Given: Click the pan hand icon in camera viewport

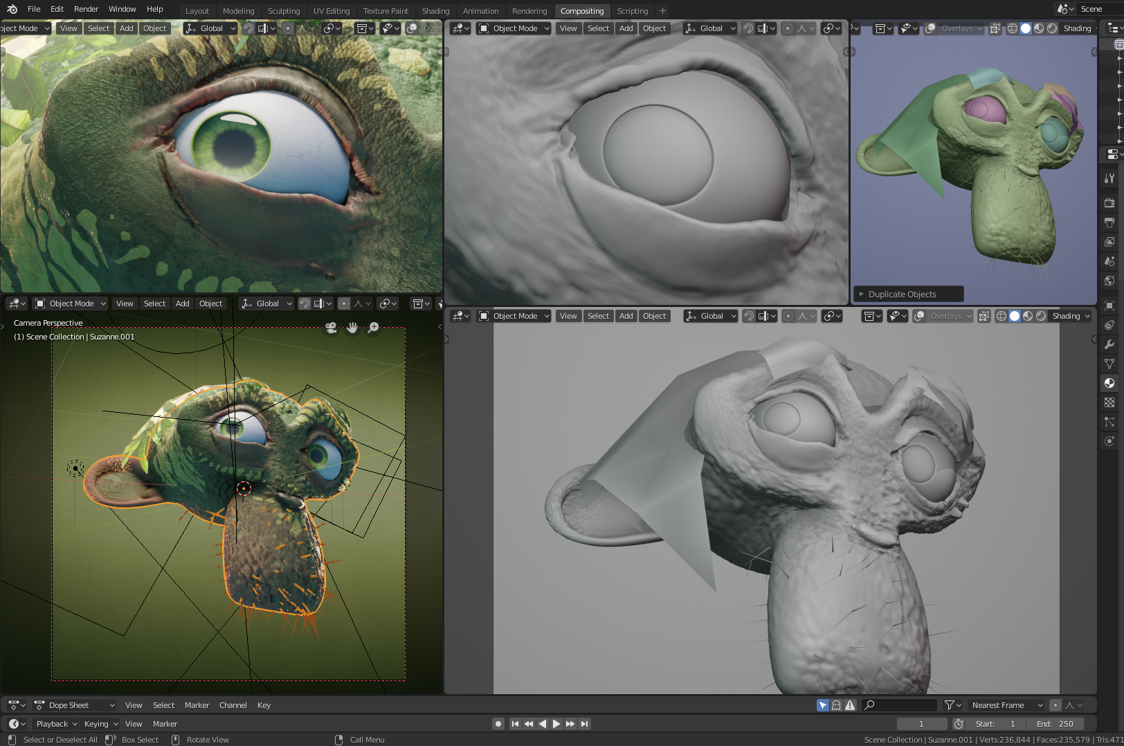Looking at the screenshot, I should (352, 328).
